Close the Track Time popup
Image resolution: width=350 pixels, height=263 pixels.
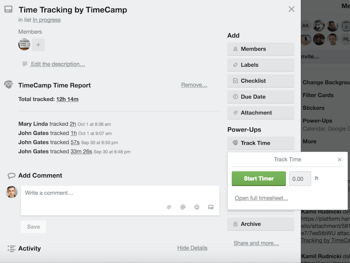click(339, 159)
